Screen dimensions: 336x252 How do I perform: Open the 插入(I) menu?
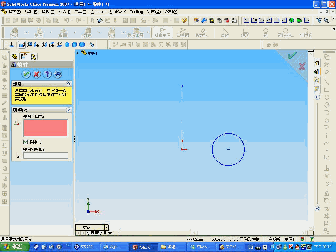(x=64, y=12)
